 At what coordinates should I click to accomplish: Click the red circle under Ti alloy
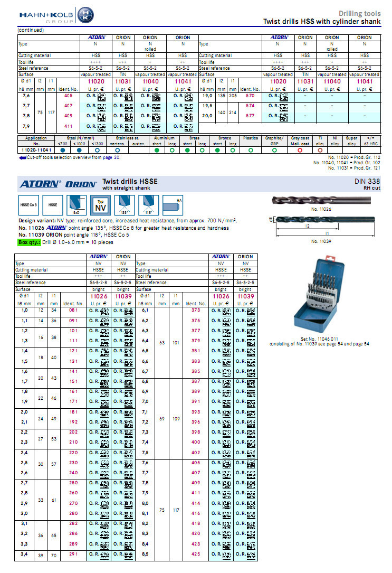coord(320,150)
